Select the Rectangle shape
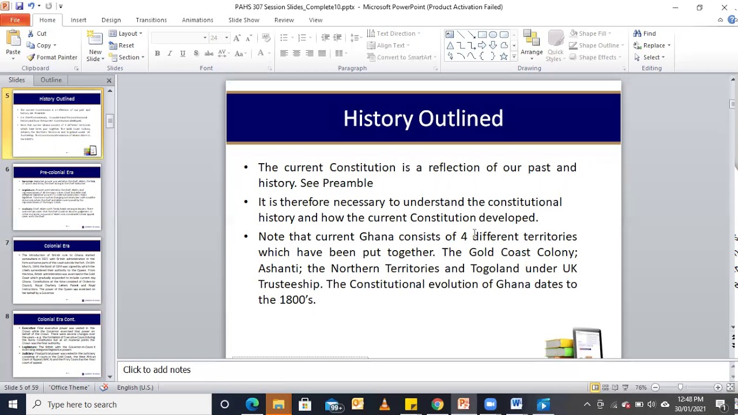This screenshot has width=738, height=415. (x=482, y=35)
